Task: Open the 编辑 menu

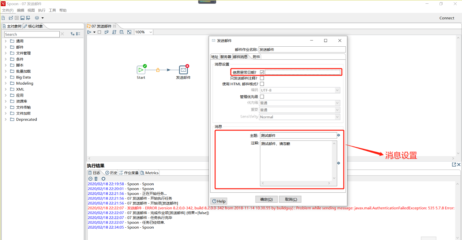Action: coord(20,10)
